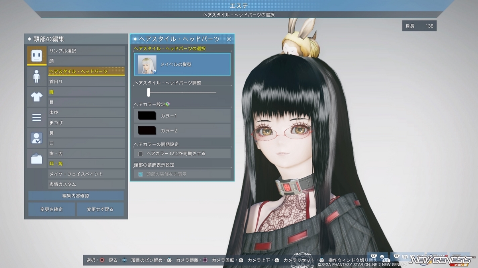Click the cross button icon beside 戻る

[124, 260]
